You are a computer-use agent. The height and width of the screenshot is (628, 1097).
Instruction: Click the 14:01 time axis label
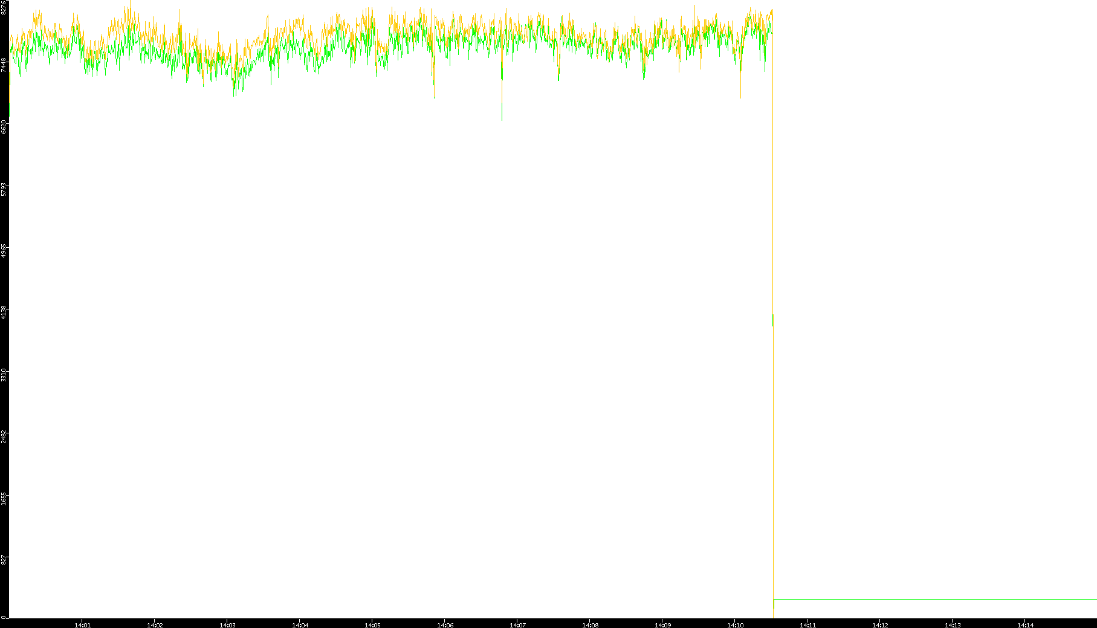point(82,625)
